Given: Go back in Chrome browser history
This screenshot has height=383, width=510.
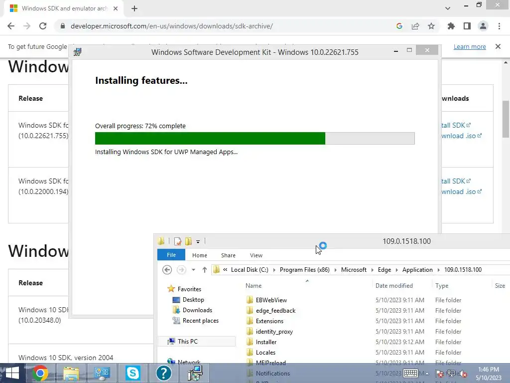Looking at the screenshot, I should [x=11, y=26].
